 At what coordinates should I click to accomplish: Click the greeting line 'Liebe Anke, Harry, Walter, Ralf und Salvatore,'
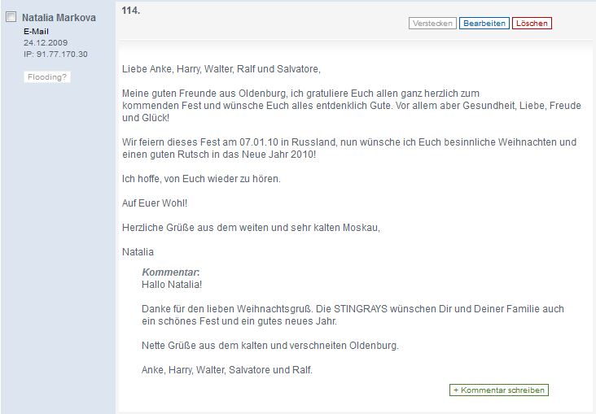tap(221, 69)
